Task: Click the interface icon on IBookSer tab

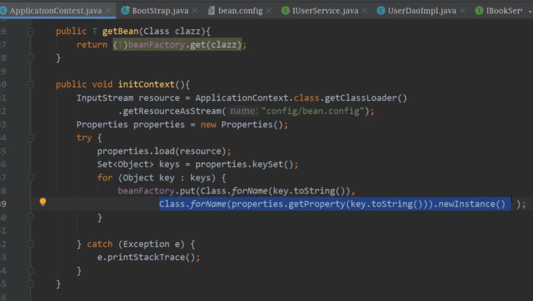Action: (x=479, y=11)
